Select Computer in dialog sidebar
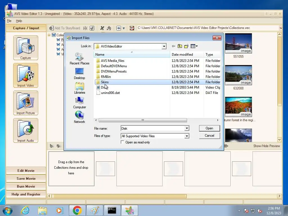The height and width of the screenshot is (216, 288). (80, 103)
